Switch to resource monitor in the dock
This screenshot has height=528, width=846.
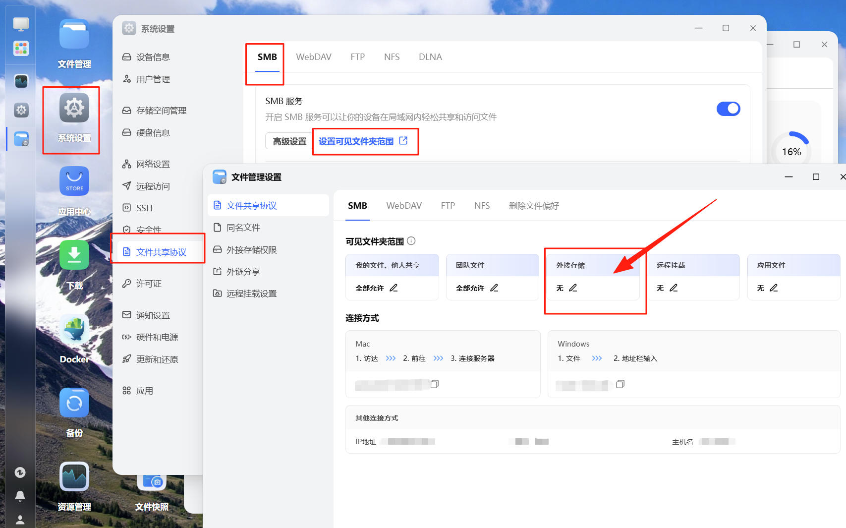tap(21, 81)
